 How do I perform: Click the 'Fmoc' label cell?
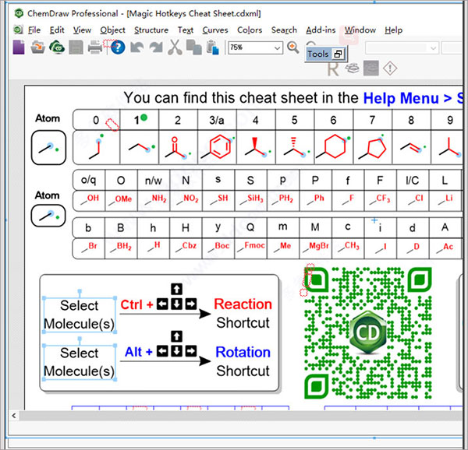click(251, 248)
